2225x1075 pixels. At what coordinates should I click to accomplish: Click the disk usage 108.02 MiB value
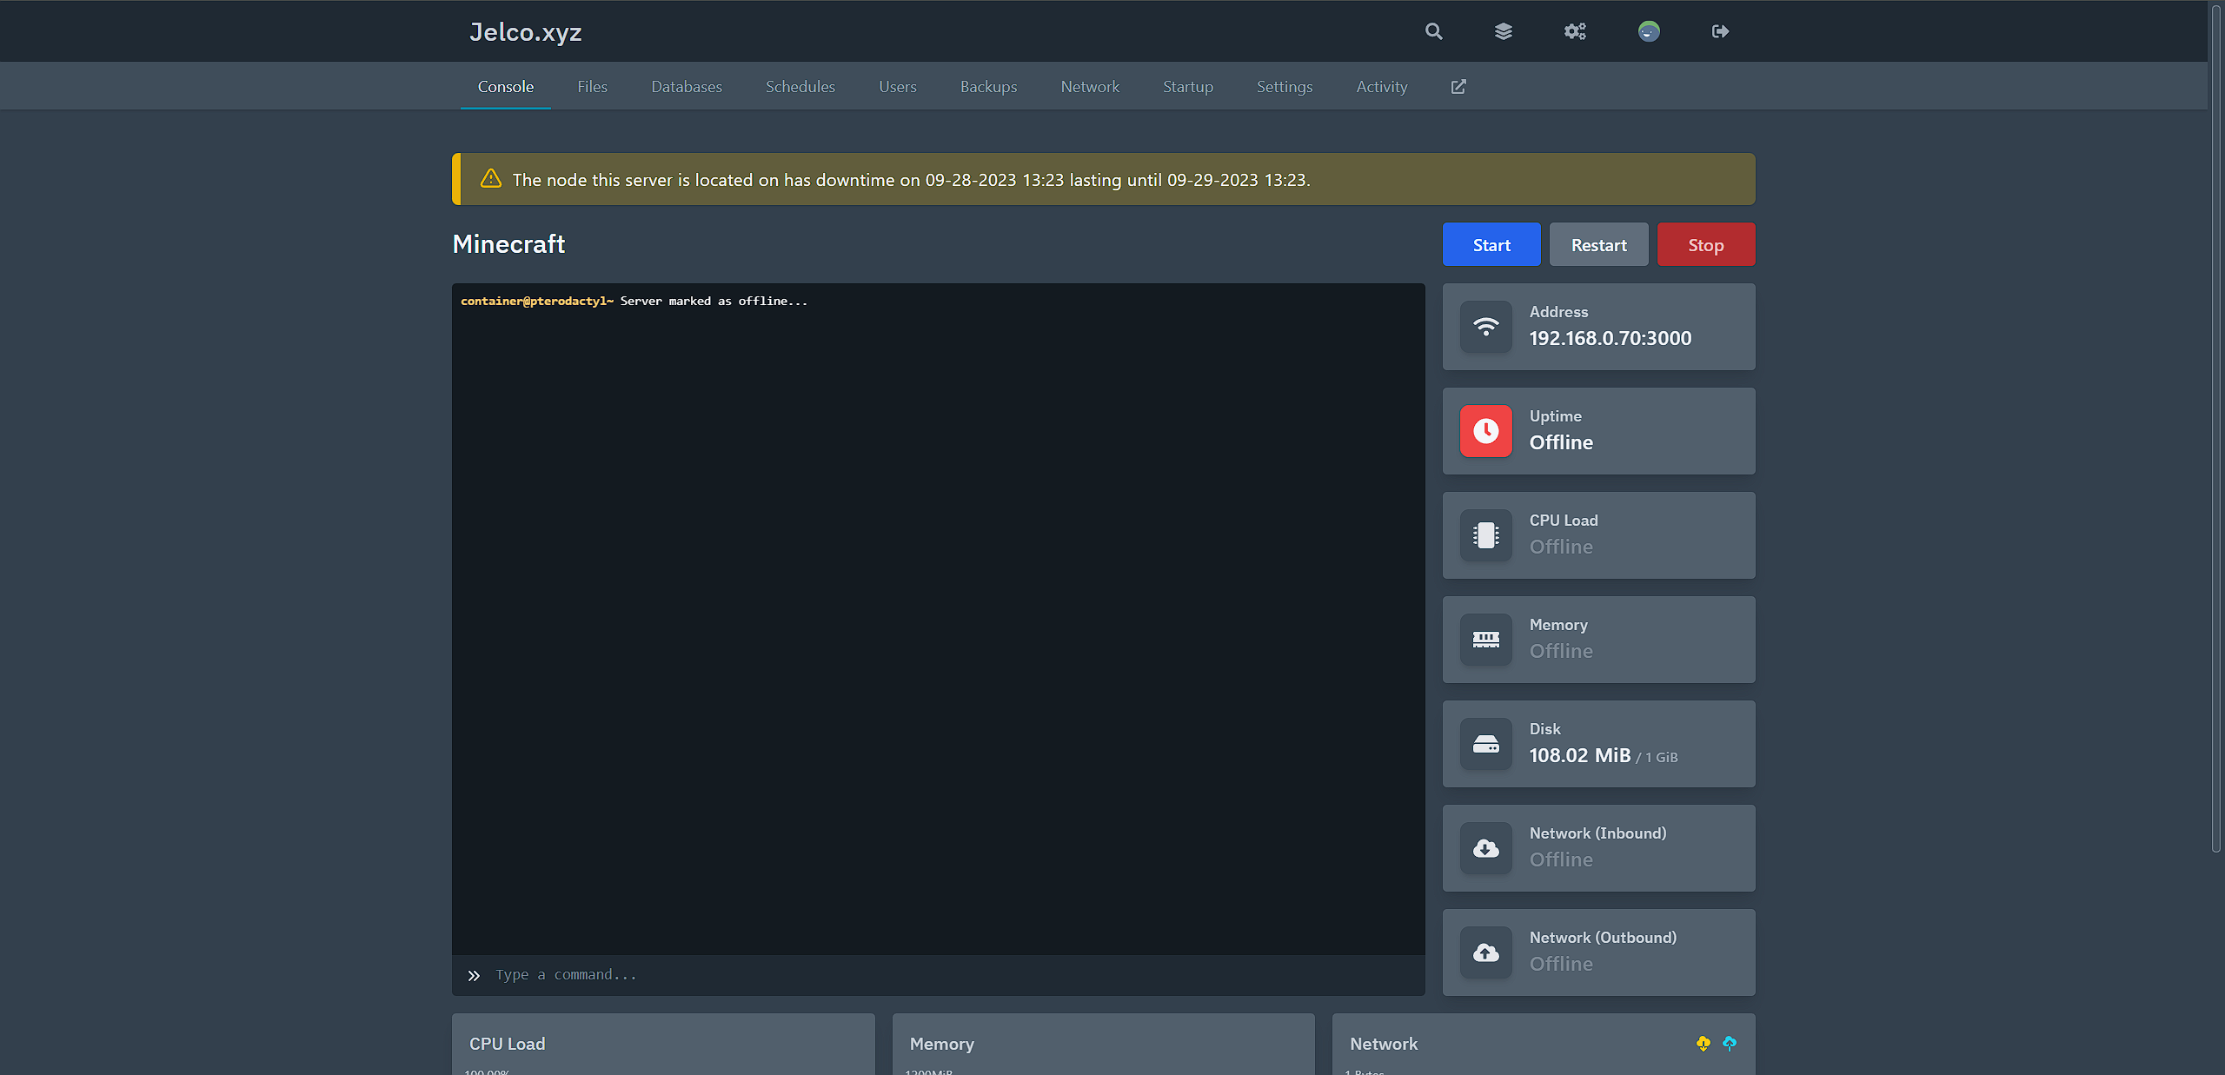click(x=1580, y=755)
